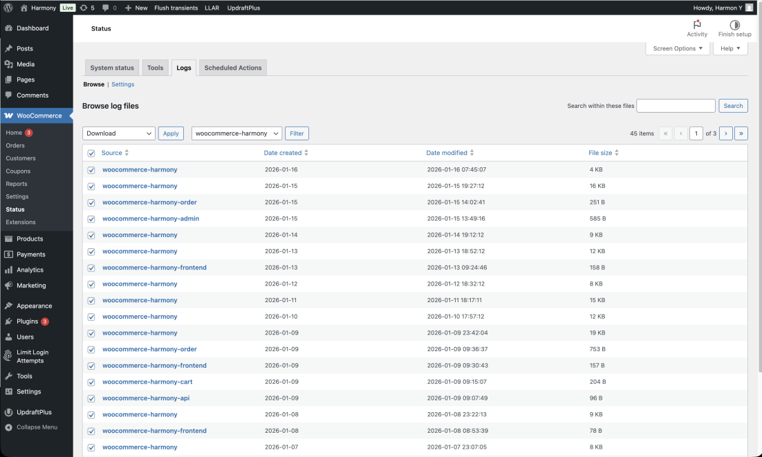762x457 pixels.
Task: Uncheck the woocommerce-harmony-admin log checkbox
Action: tap(91, 218)
